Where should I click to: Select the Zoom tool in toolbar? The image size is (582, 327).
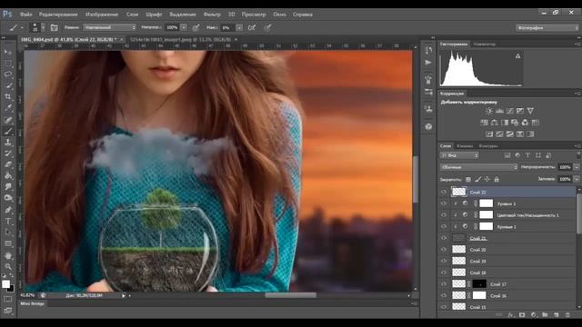pos(8,266)
